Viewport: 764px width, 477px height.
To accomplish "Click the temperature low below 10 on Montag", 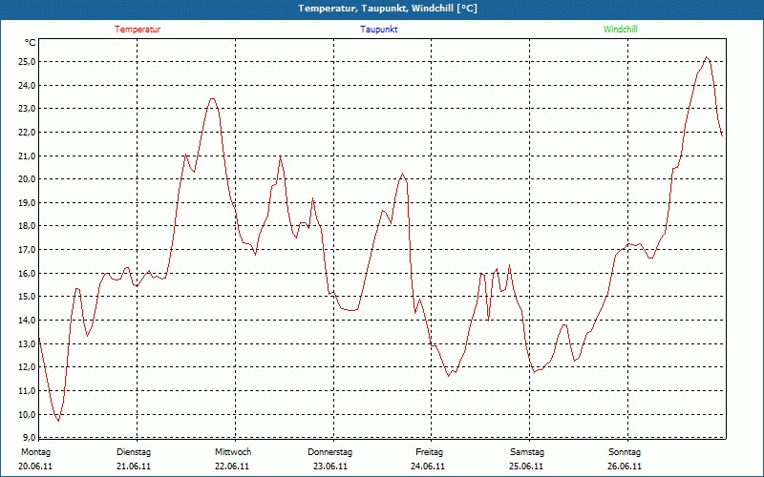I will (58, 421).
